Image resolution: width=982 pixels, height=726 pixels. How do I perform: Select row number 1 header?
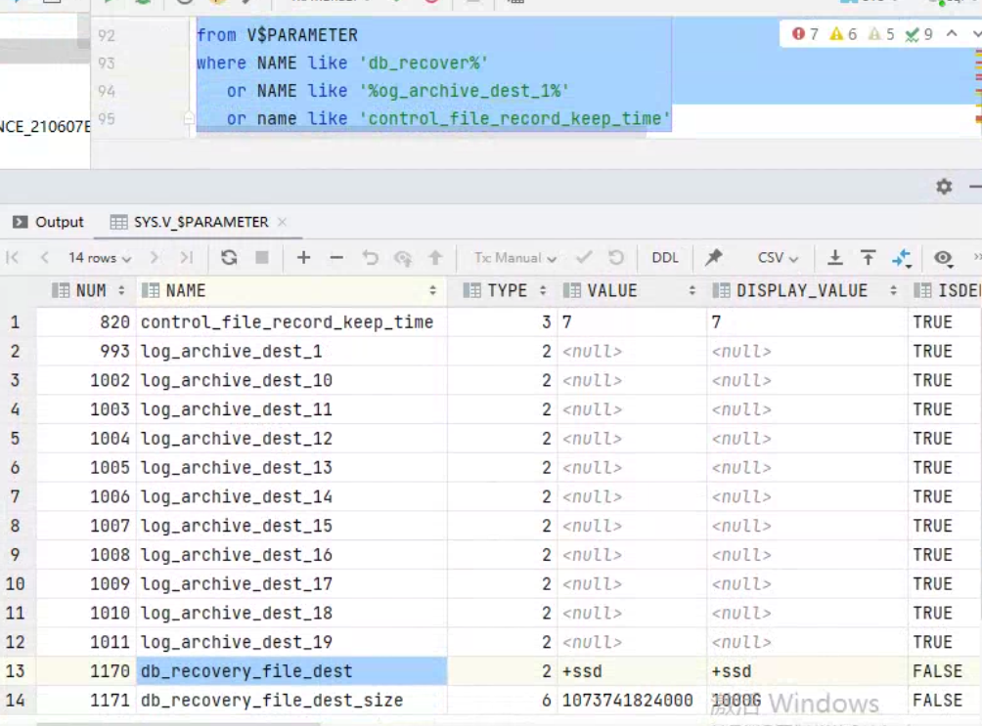17,321
